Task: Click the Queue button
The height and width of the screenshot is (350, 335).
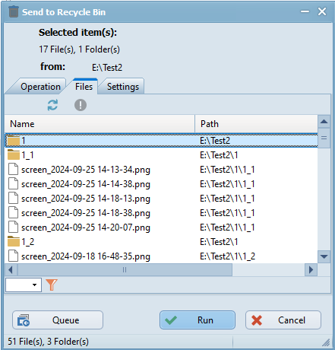Action: (x=58, y=320)
